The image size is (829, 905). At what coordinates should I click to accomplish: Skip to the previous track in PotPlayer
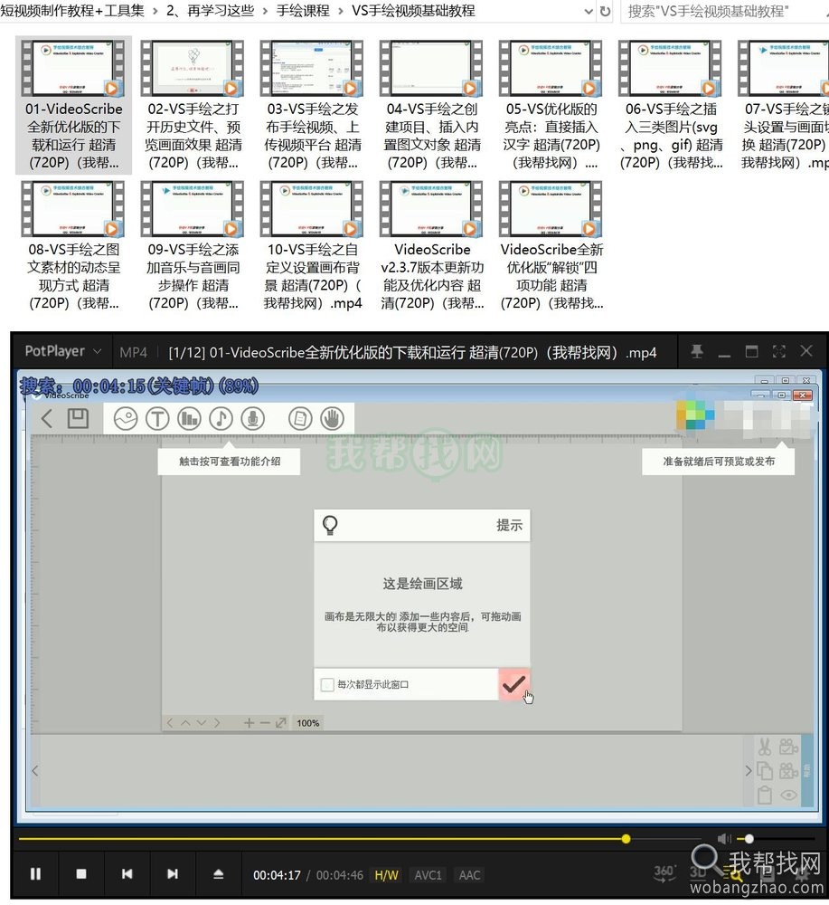pyautogui.click(x=127, y=874)
